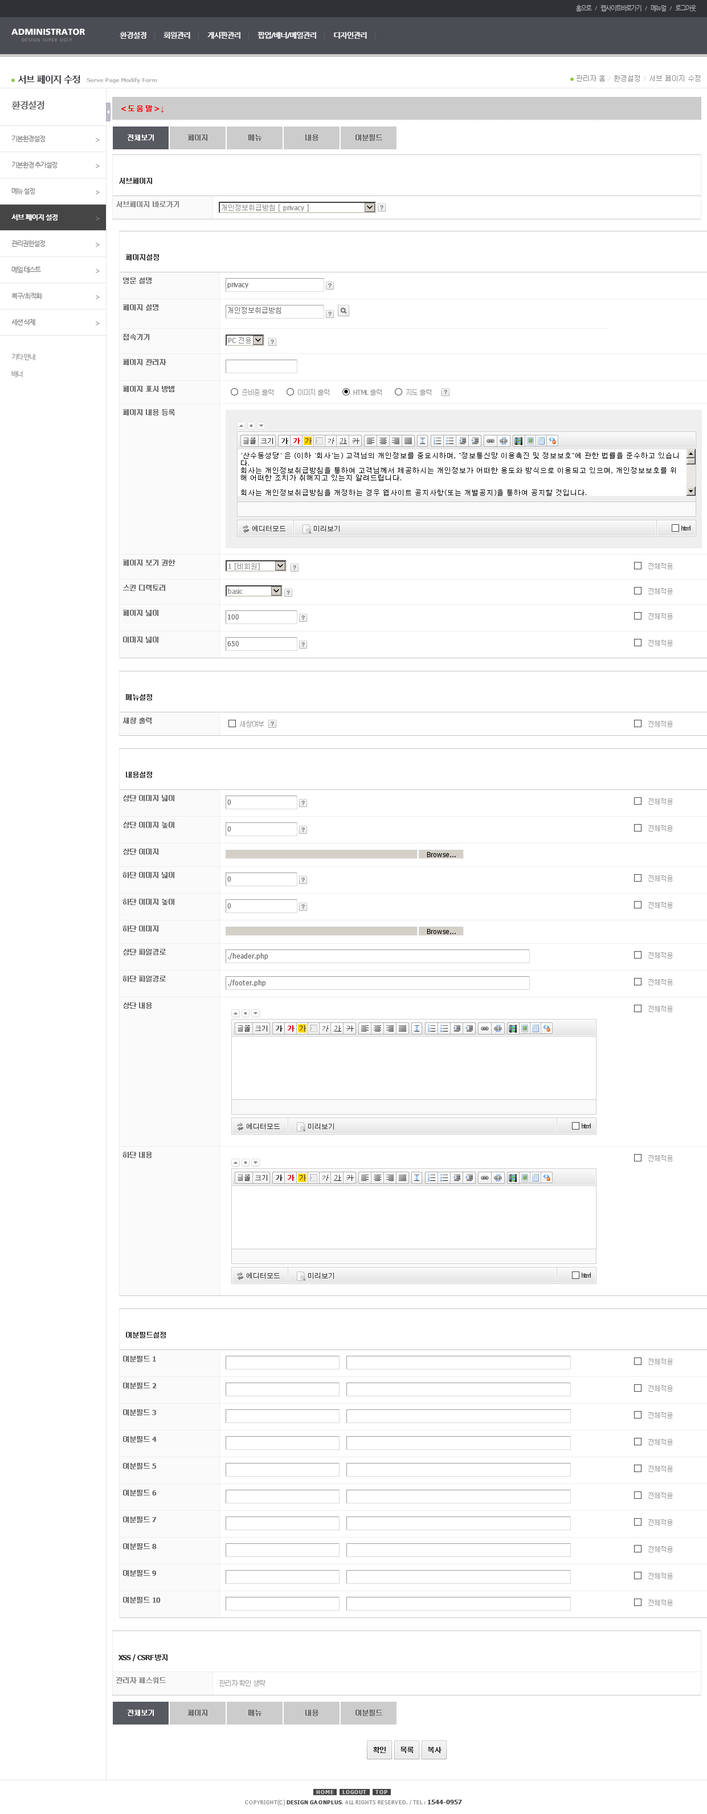The height and width of the screenshot is (1814, 707).
Task: Open 스킨 디렉토리 basic dropdown
Action: (x=254, y=591)
